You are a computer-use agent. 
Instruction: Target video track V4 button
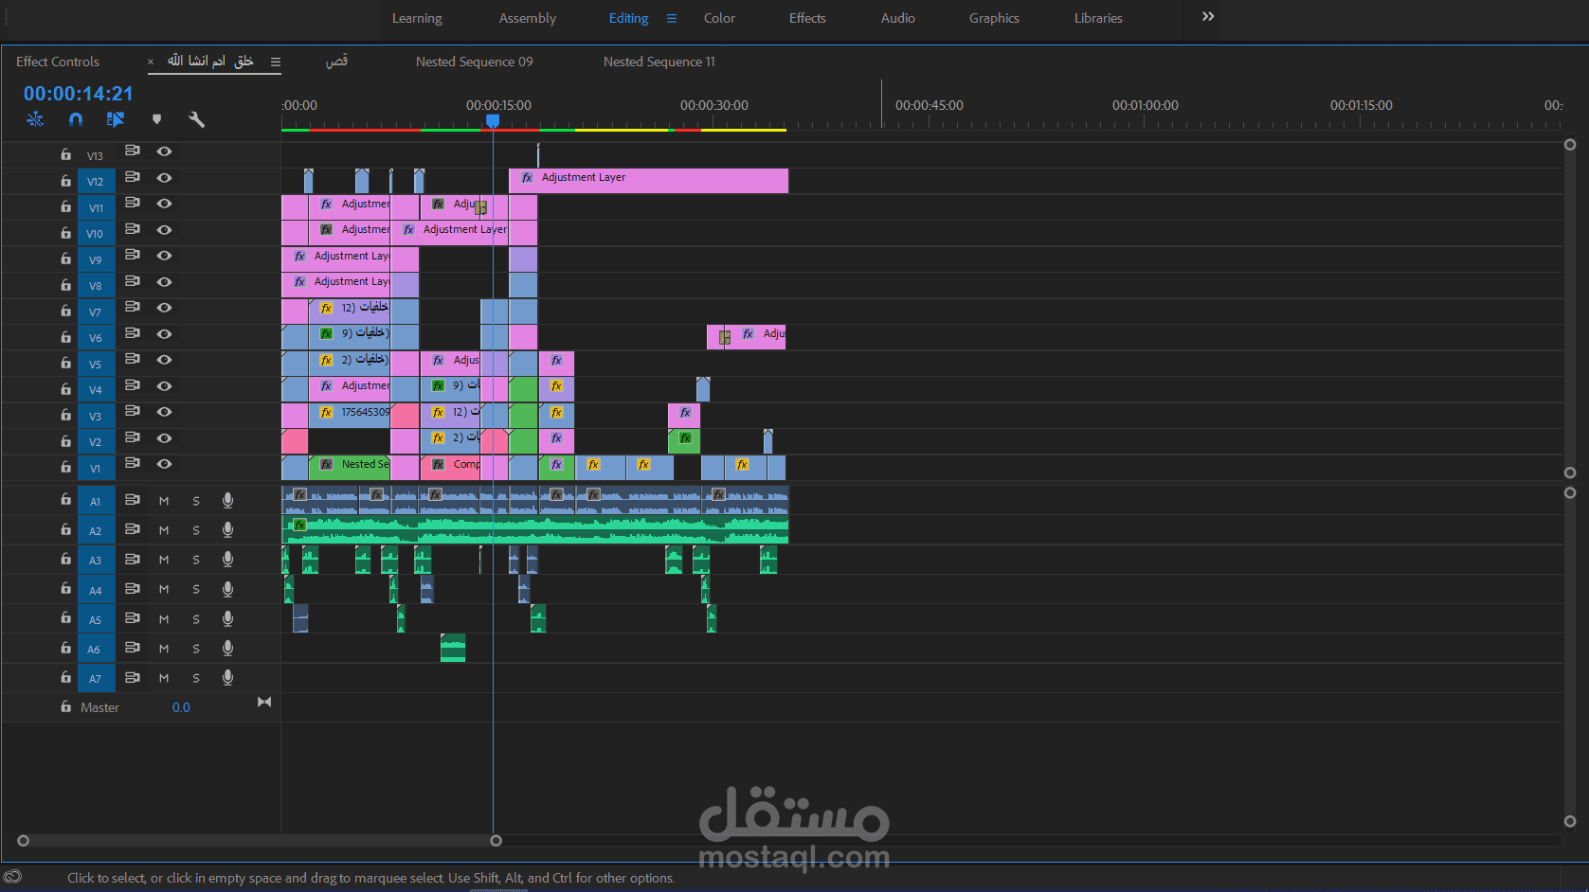coord(96,389)
